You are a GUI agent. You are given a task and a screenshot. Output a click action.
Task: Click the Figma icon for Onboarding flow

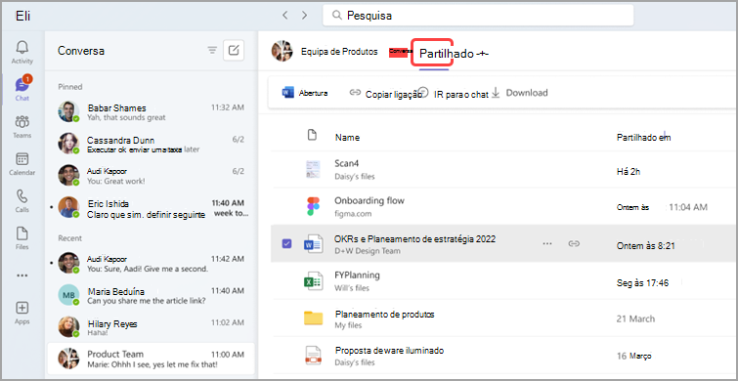point(313,206)
